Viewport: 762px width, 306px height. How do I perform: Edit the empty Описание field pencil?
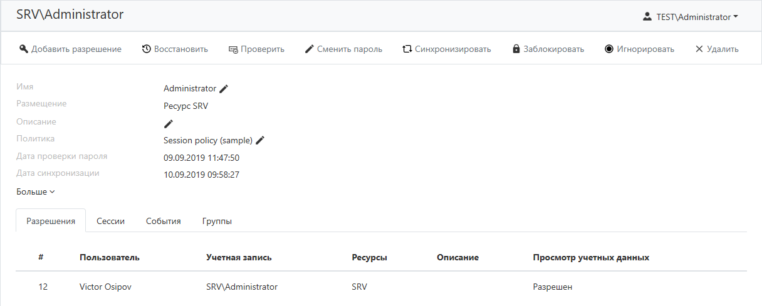click(168, 124)
